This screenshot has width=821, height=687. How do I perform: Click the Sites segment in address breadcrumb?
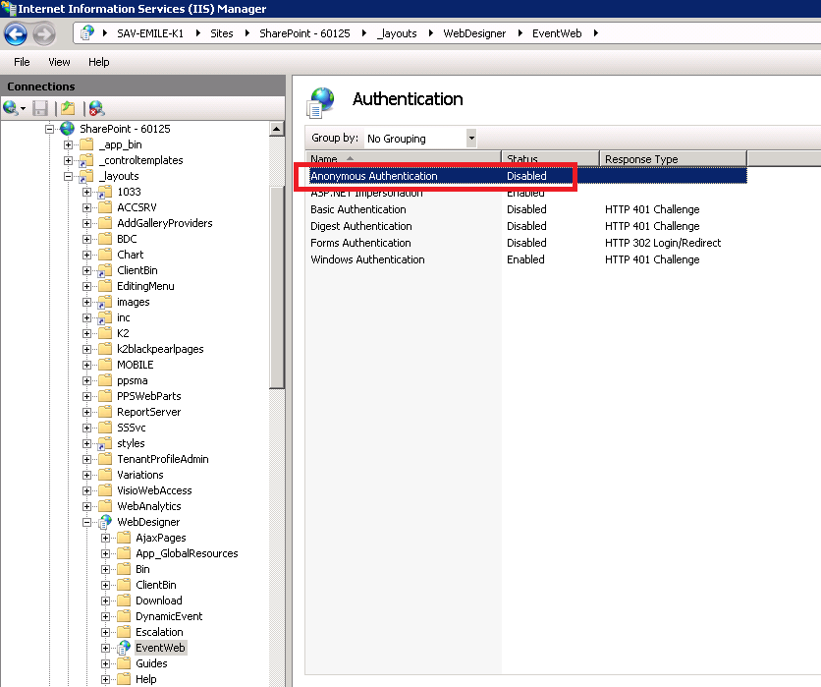tap(222, 33)
